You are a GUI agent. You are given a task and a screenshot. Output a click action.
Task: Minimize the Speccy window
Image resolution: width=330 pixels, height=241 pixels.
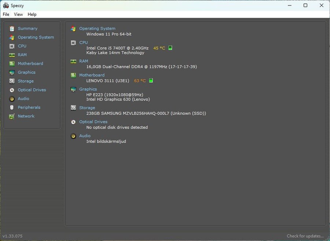pos(290,5)
